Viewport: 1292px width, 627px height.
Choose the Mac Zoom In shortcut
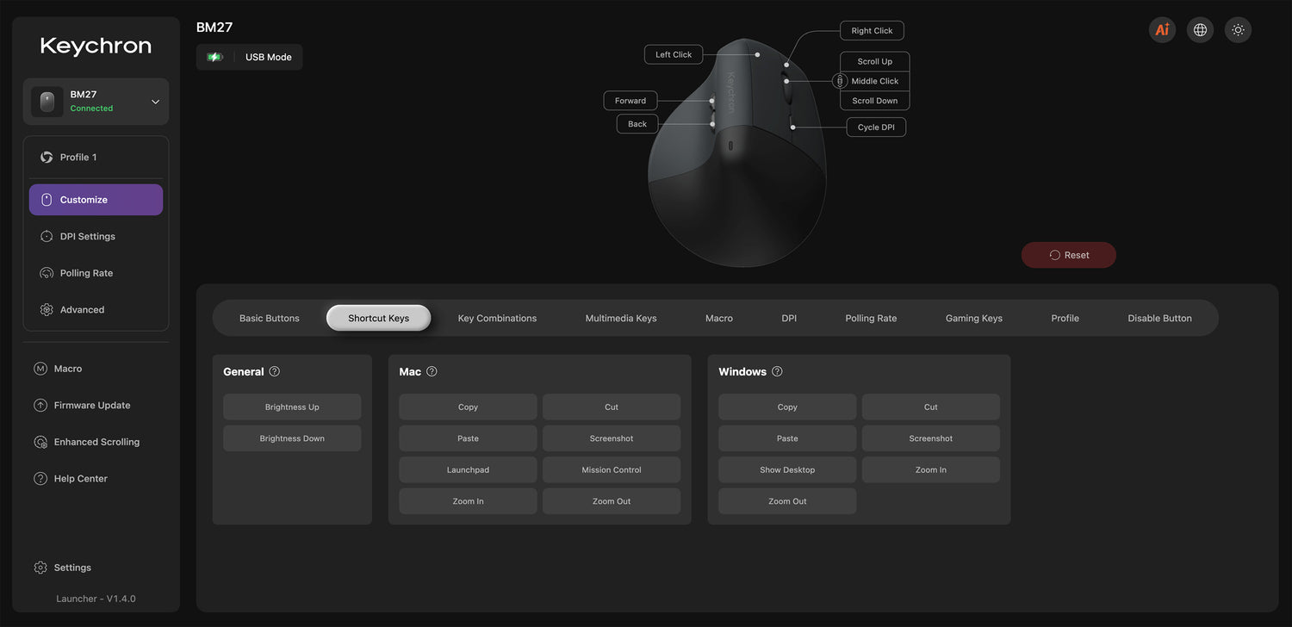point(468,501)
